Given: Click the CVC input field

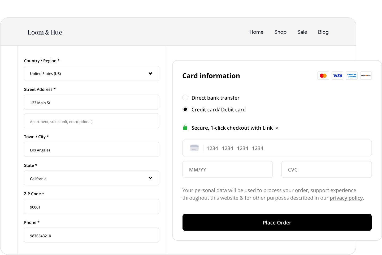Looking at the screenshot, I should click(x=326, y=169).
